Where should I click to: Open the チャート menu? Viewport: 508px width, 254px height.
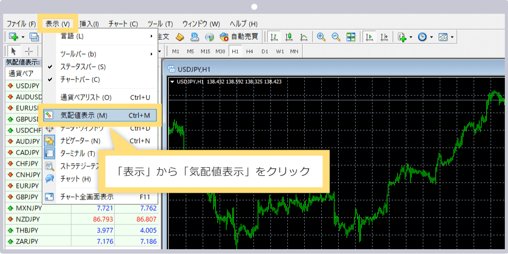tap(123, 24)
